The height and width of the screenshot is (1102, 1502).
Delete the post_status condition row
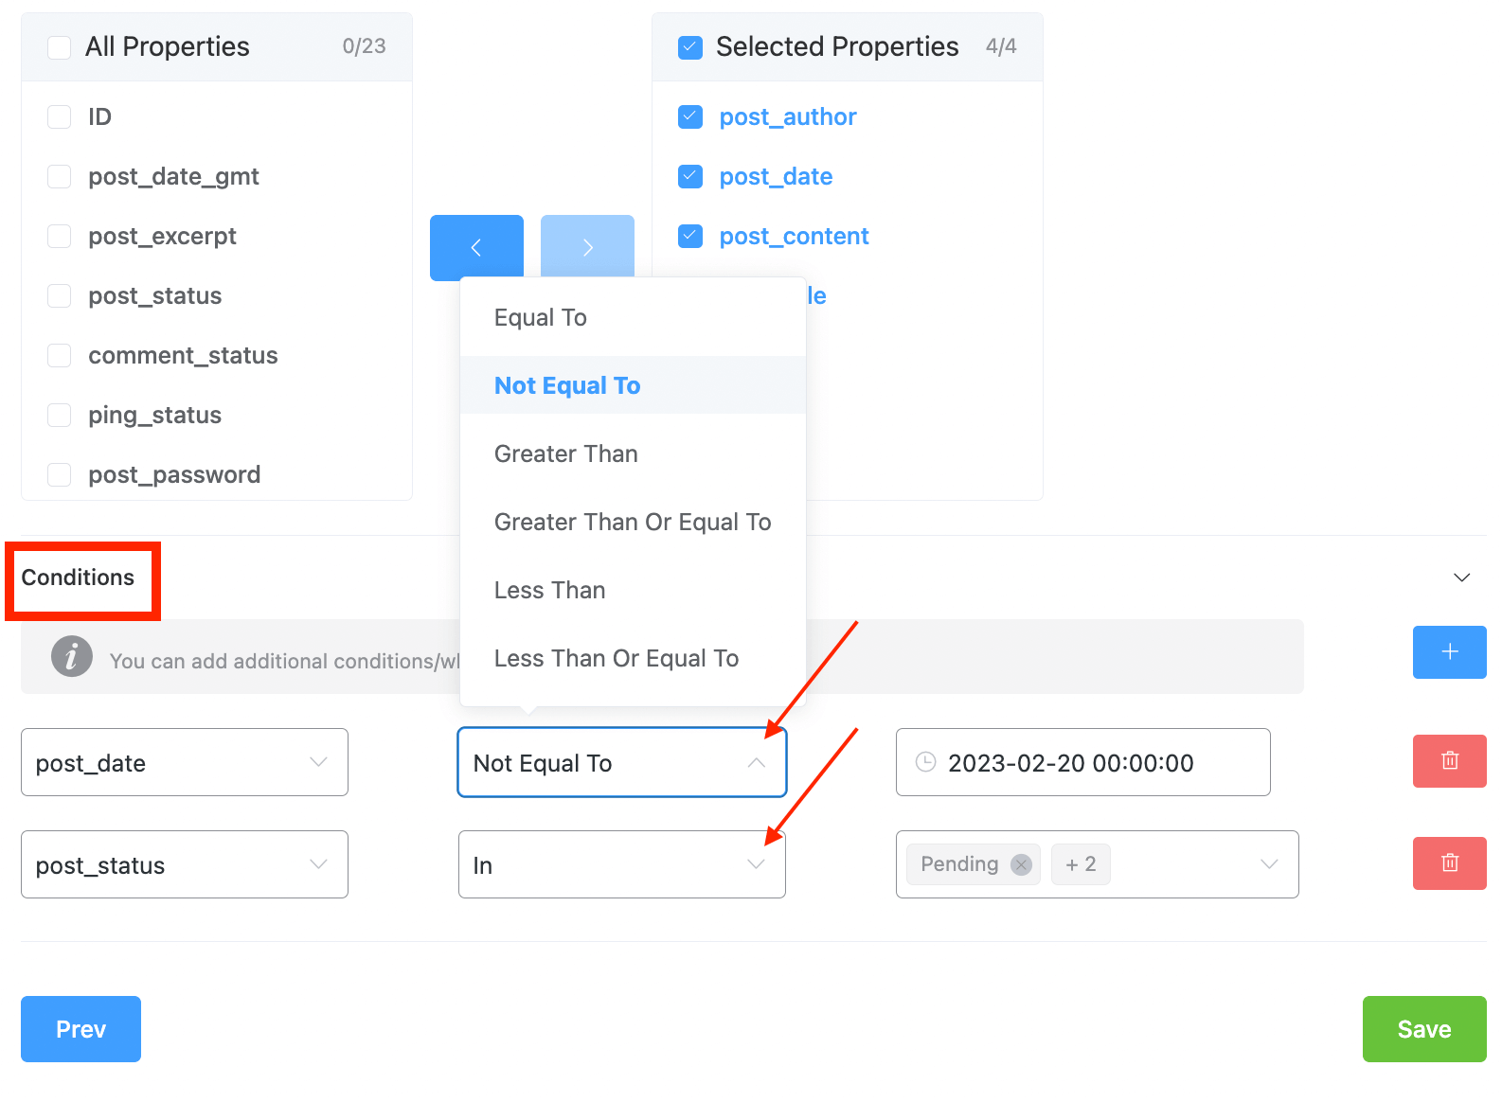pyautogui.click(x=1449, y=863)
